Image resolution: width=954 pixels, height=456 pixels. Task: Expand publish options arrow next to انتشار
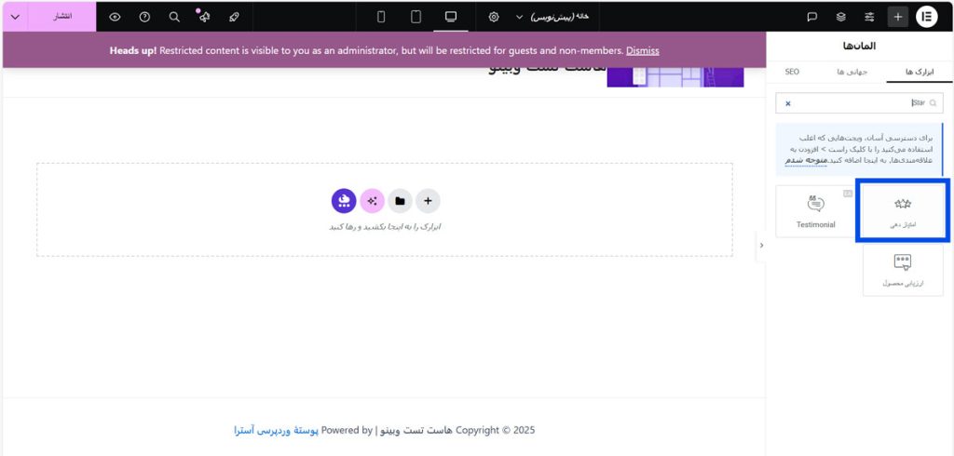click(14, 17)
